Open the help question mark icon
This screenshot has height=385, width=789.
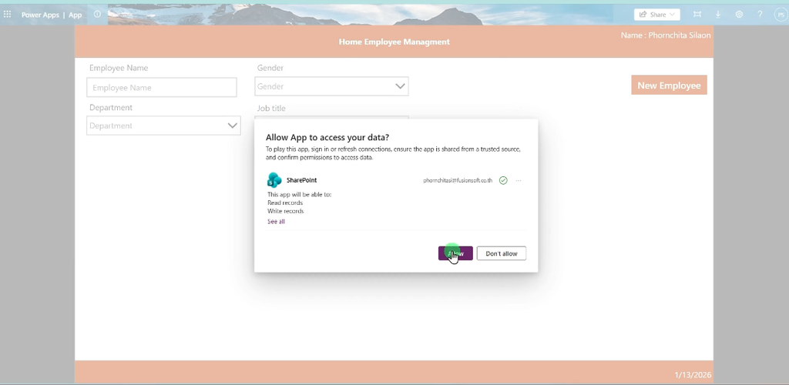click(x=760, y=15)
